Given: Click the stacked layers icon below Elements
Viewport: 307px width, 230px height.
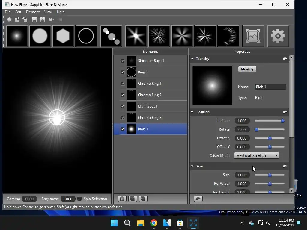Looking at the screenshot, I should pos(143,199).
